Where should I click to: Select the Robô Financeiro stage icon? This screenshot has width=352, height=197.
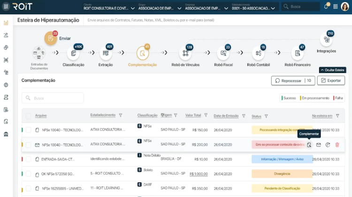(x=298, y=53)
